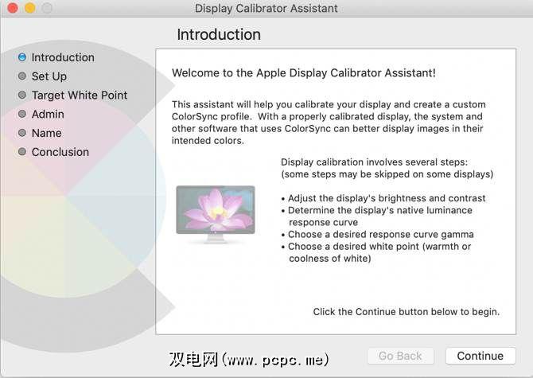Click 'Choose a desired response curve gamma'

(377, 234)
